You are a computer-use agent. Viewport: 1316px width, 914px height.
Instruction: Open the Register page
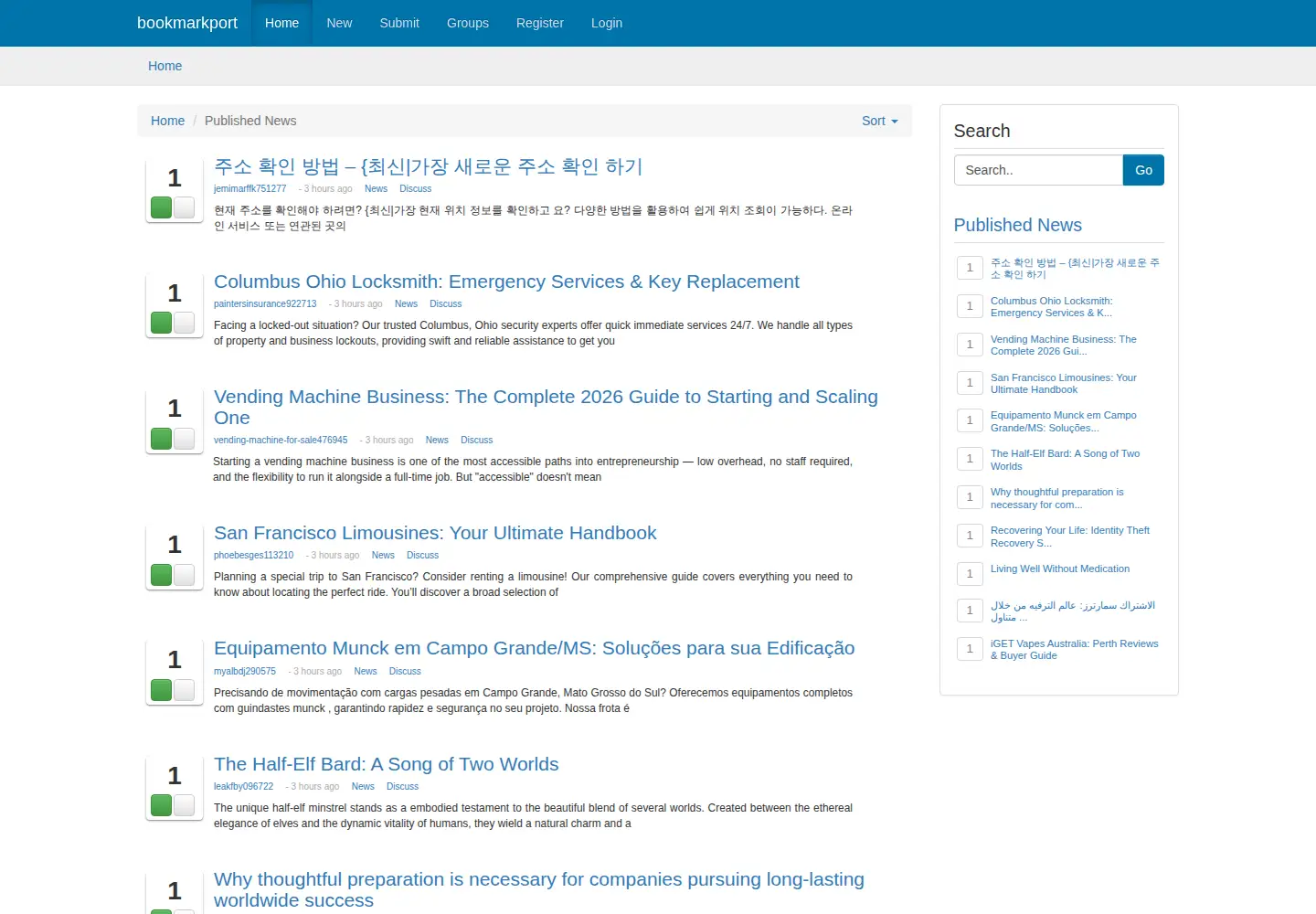(x=540, y=23)
